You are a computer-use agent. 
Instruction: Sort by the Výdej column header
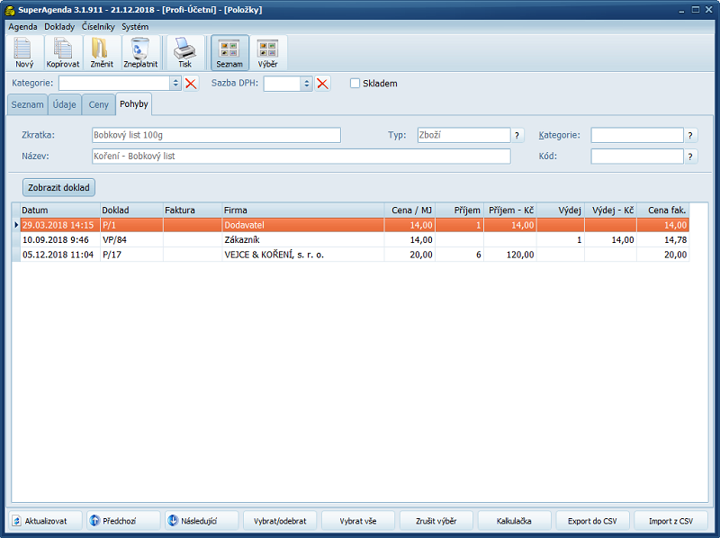[561, 211]
